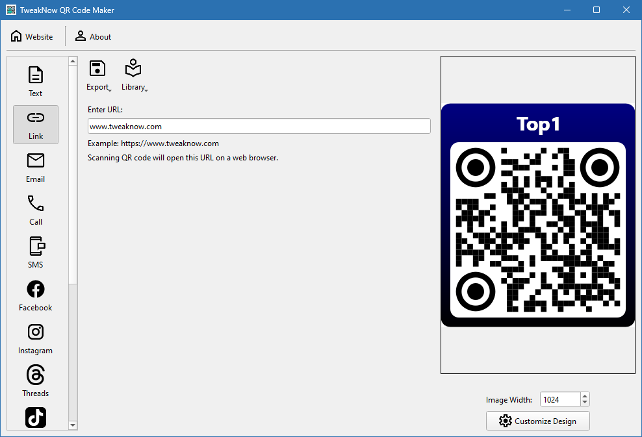Select the Threads QR code type

[36, 381]
